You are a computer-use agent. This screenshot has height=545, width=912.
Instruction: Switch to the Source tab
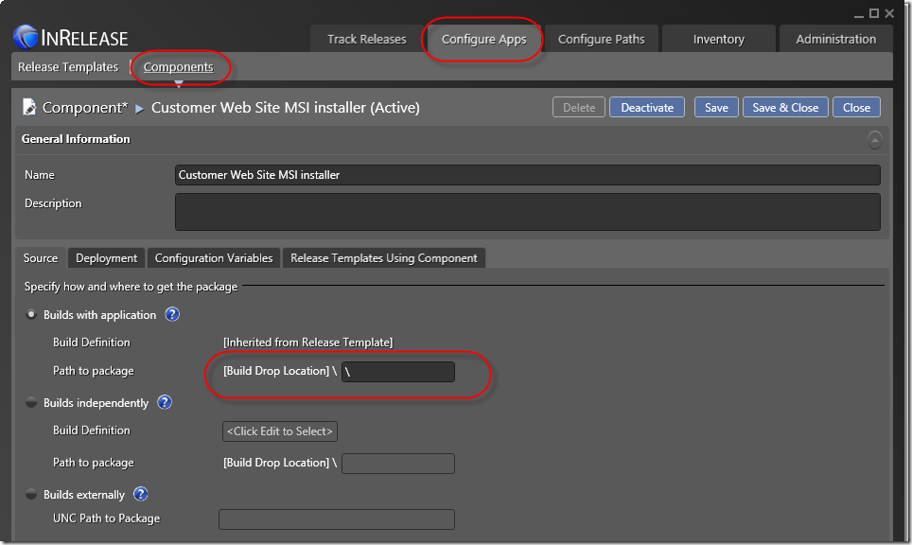41,258
